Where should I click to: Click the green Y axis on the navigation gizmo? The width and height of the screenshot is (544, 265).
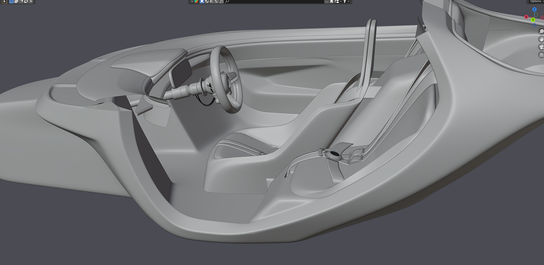(533, 20)
